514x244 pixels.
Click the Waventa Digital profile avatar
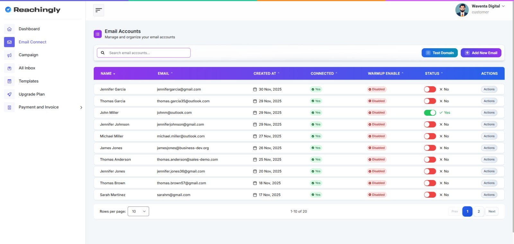tap(462, 10)
